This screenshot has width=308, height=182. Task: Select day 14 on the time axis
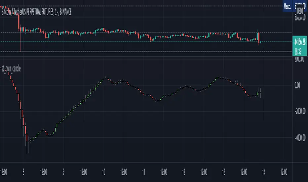tap(264, 172)
